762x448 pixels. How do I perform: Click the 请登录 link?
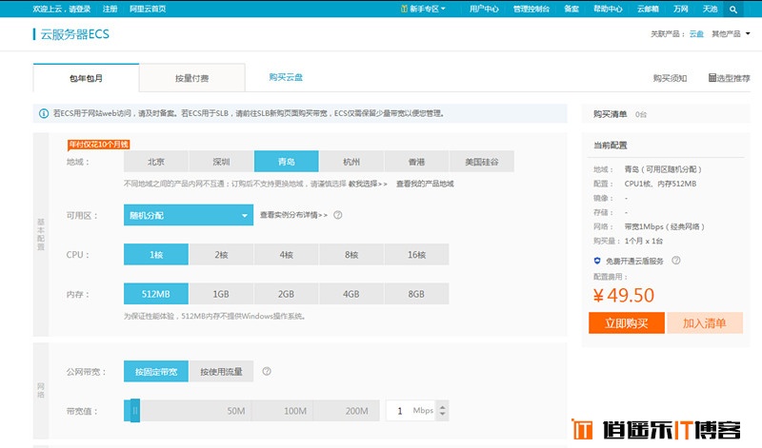79,9
